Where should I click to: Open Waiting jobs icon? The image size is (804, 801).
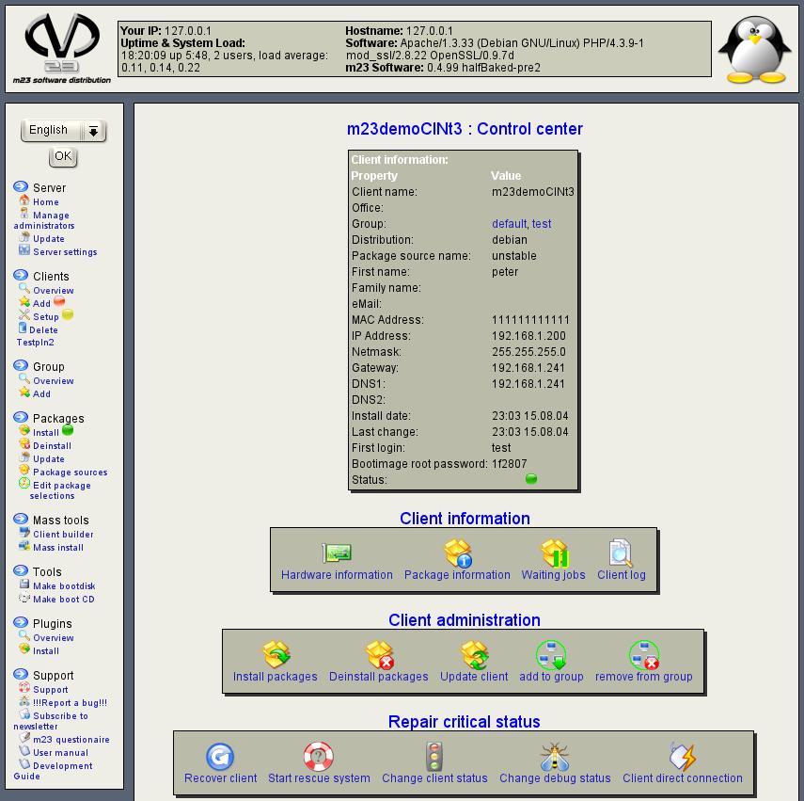click(554, 553)
